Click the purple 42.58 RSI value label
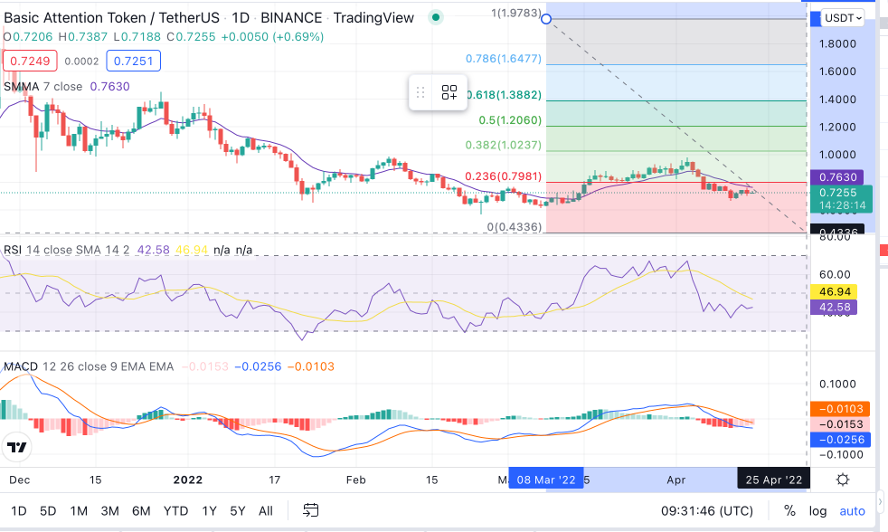The image size is (888, 532). [835, 307]
